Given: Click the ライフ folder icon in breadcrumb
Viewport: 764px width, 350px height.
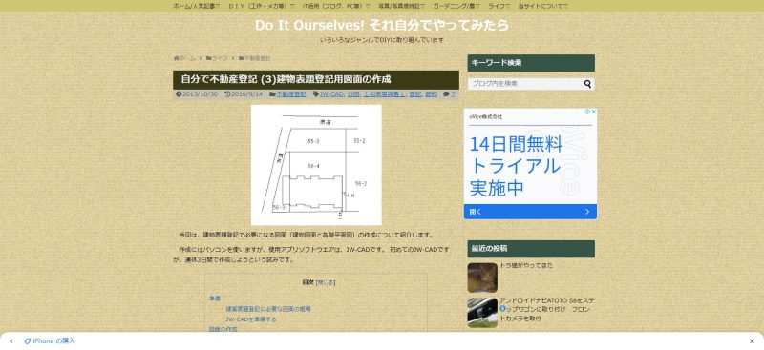Looking at the screenshot, I should 208,58.
